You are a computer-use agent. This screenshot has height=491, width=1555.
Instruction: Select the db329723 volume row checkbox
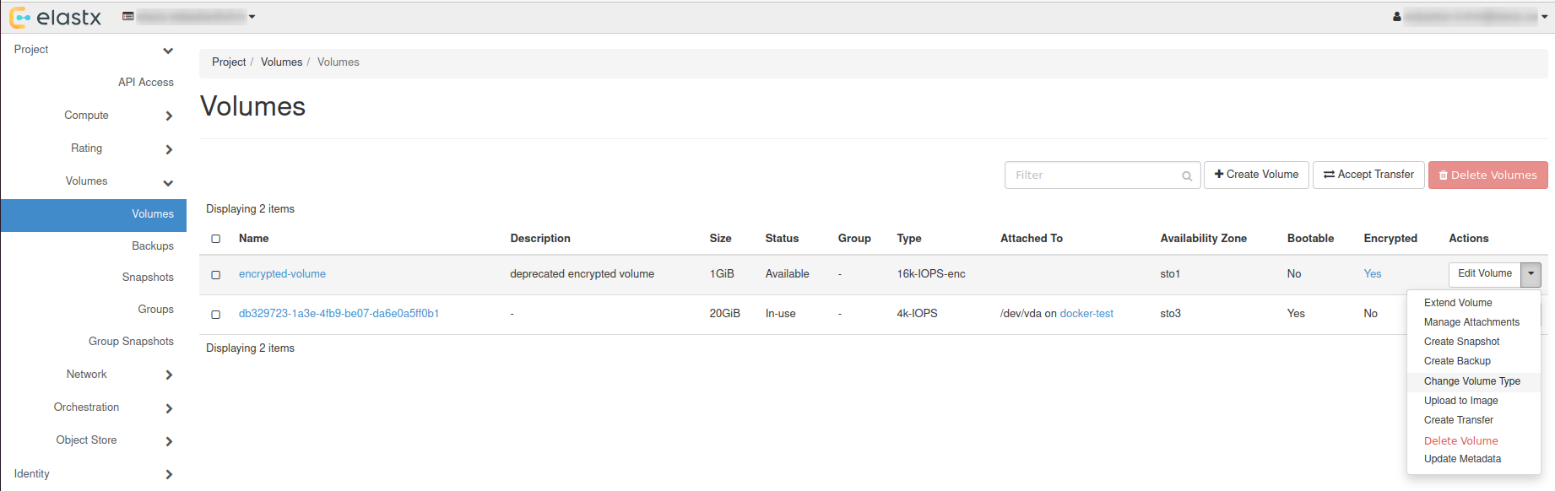(216, 315)
